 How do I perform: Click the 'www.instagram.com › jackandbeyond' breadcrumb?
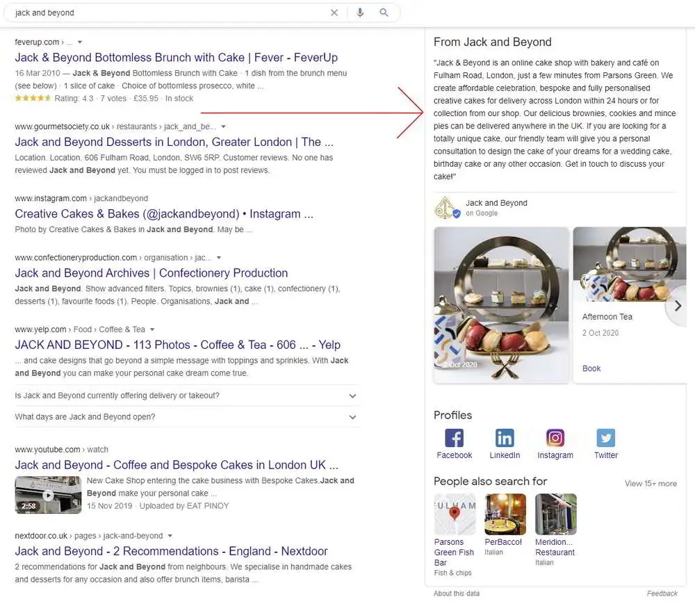81,199
